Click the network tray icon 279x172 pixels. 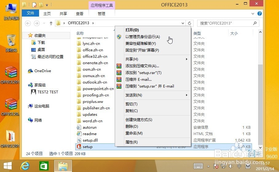point(223,166)
